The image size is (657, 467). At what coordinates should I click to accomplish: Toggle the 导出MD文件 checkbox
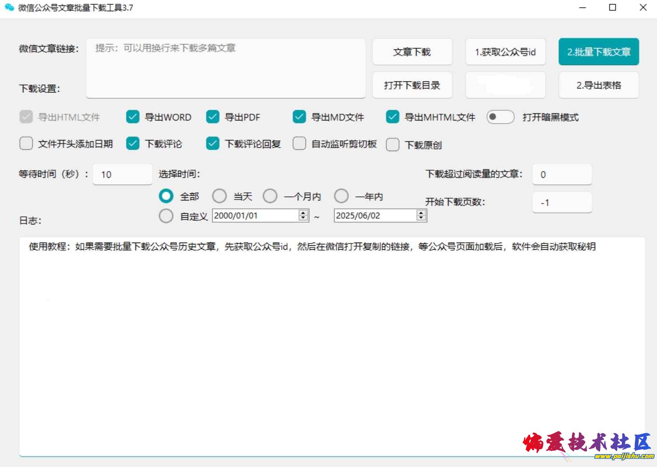pos(299,117)
